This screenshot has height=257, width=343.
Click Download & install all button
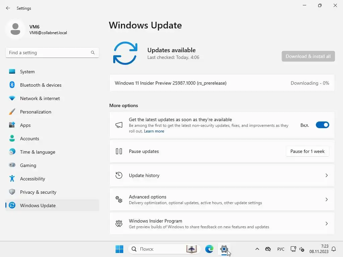tap(308, 56)
